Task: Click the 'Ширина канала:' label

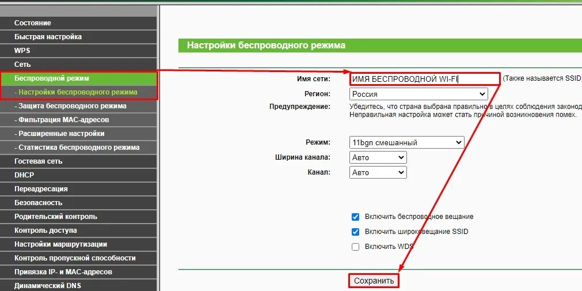Action: pos(303,157)
